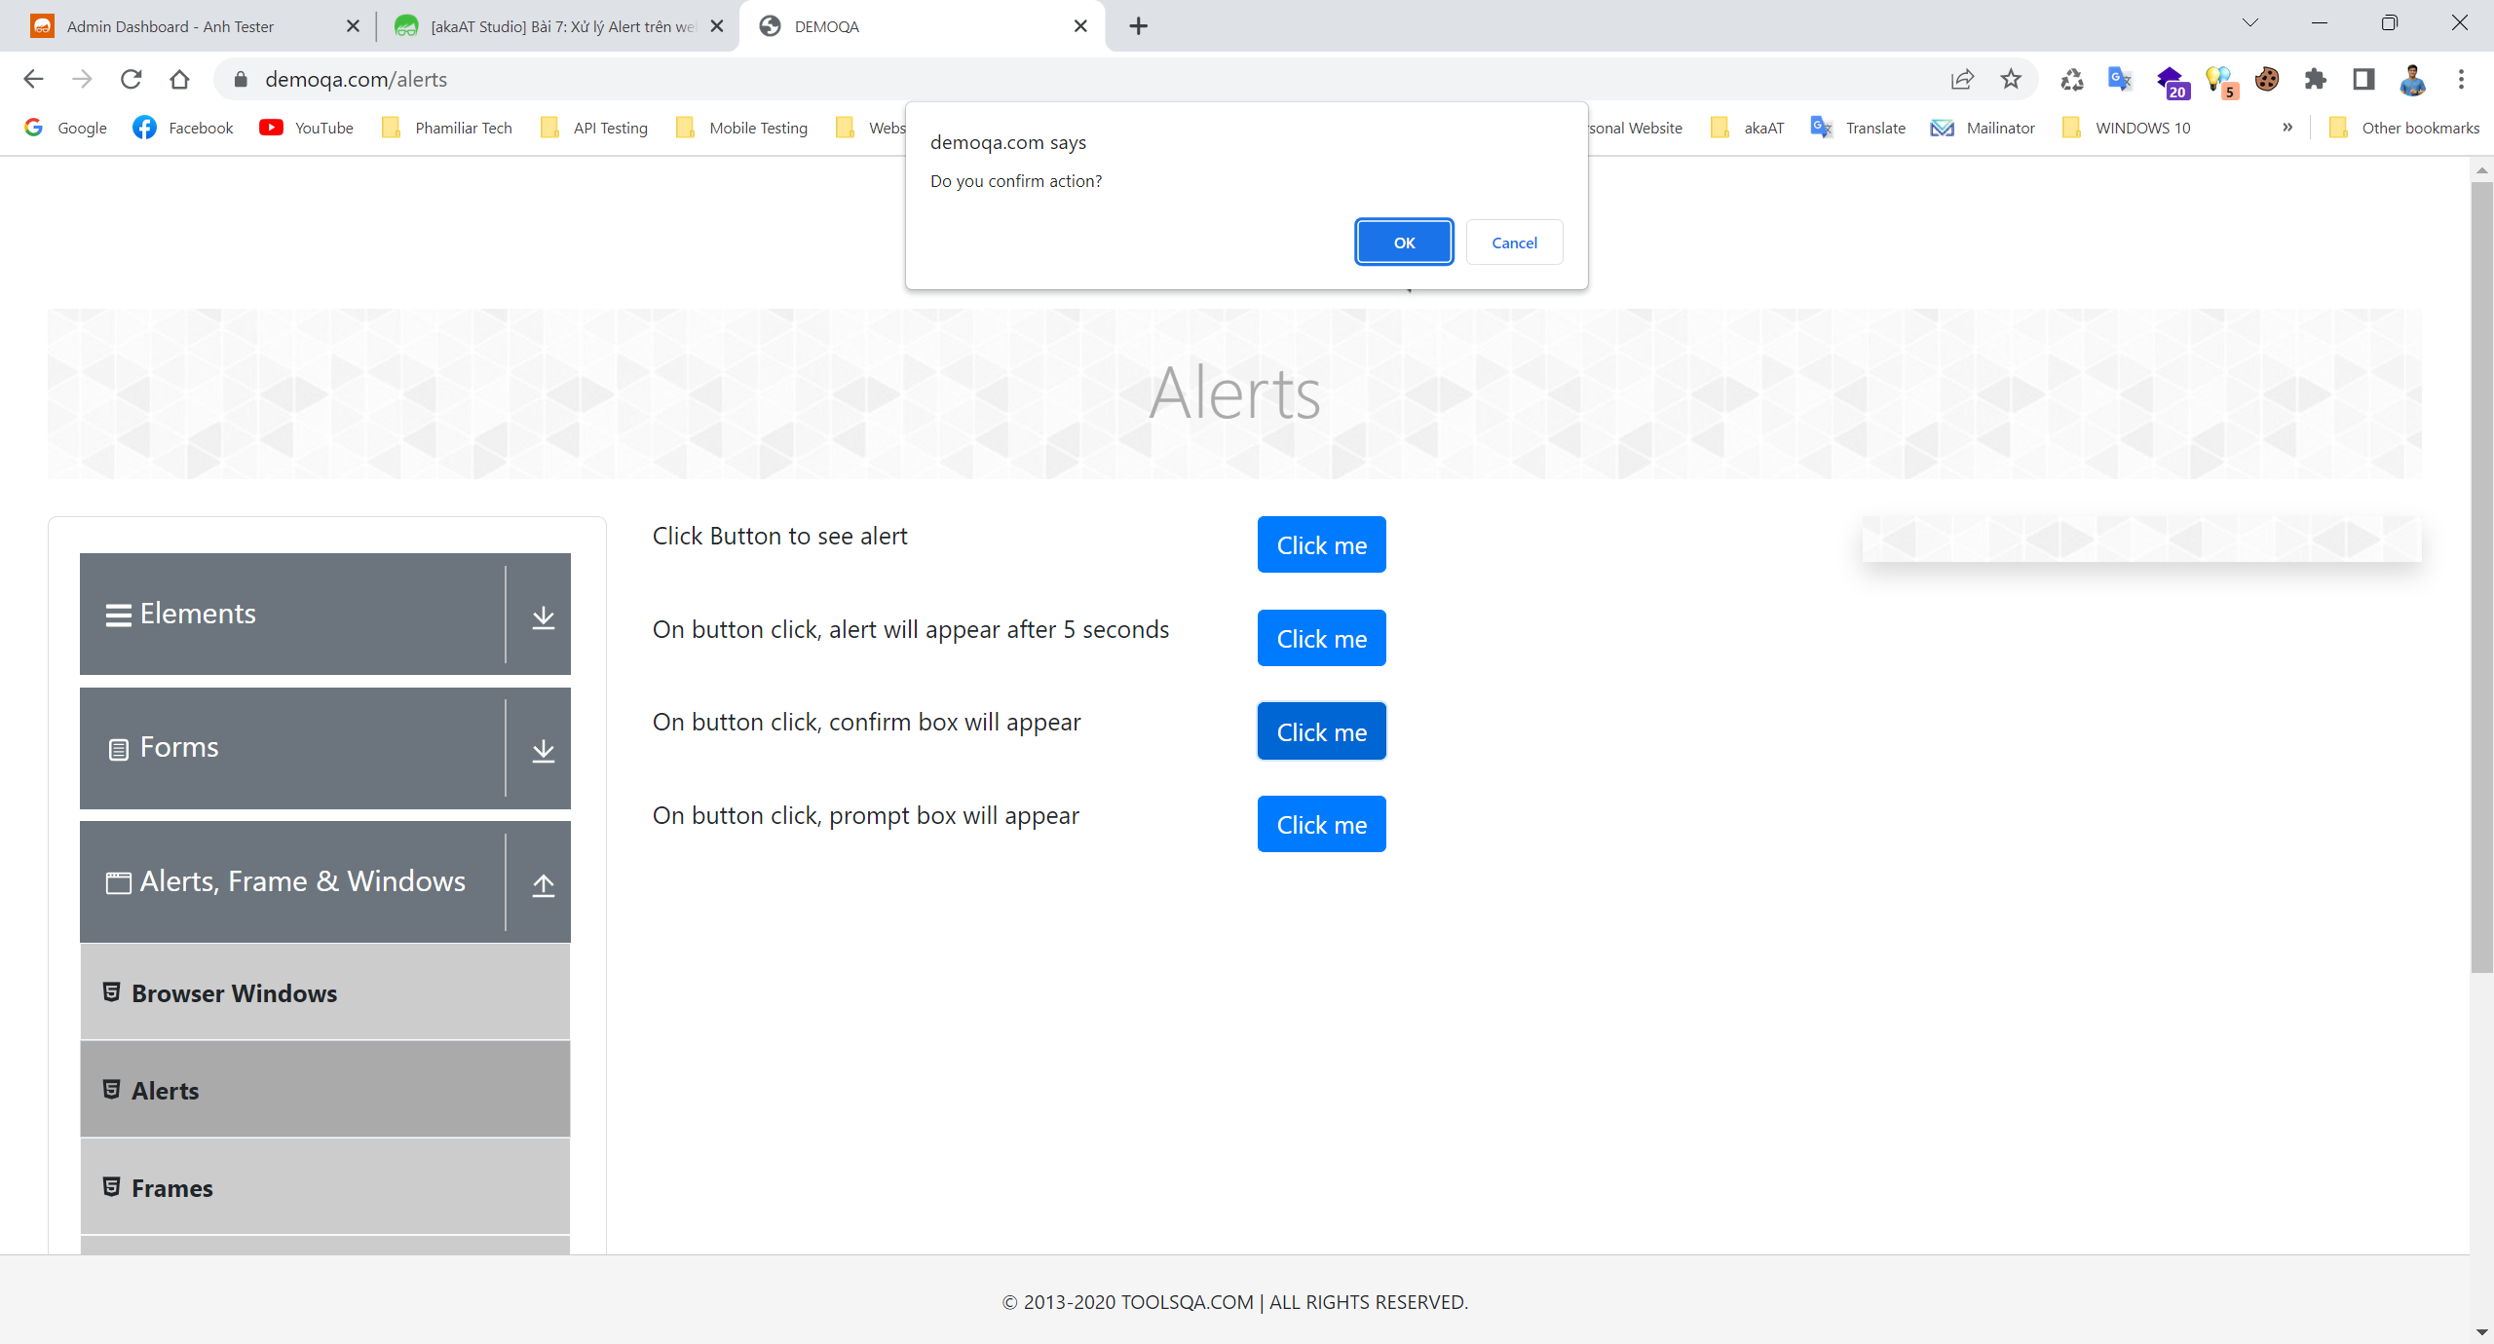Open the API Testing bookmark folder

tap(594, 128)
